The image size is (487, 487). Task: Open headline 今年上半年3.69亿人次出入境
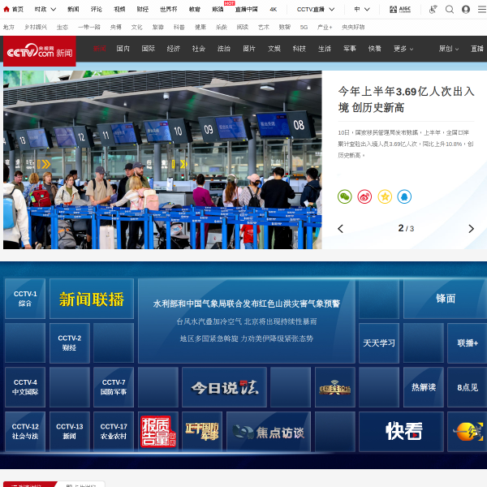407,99
